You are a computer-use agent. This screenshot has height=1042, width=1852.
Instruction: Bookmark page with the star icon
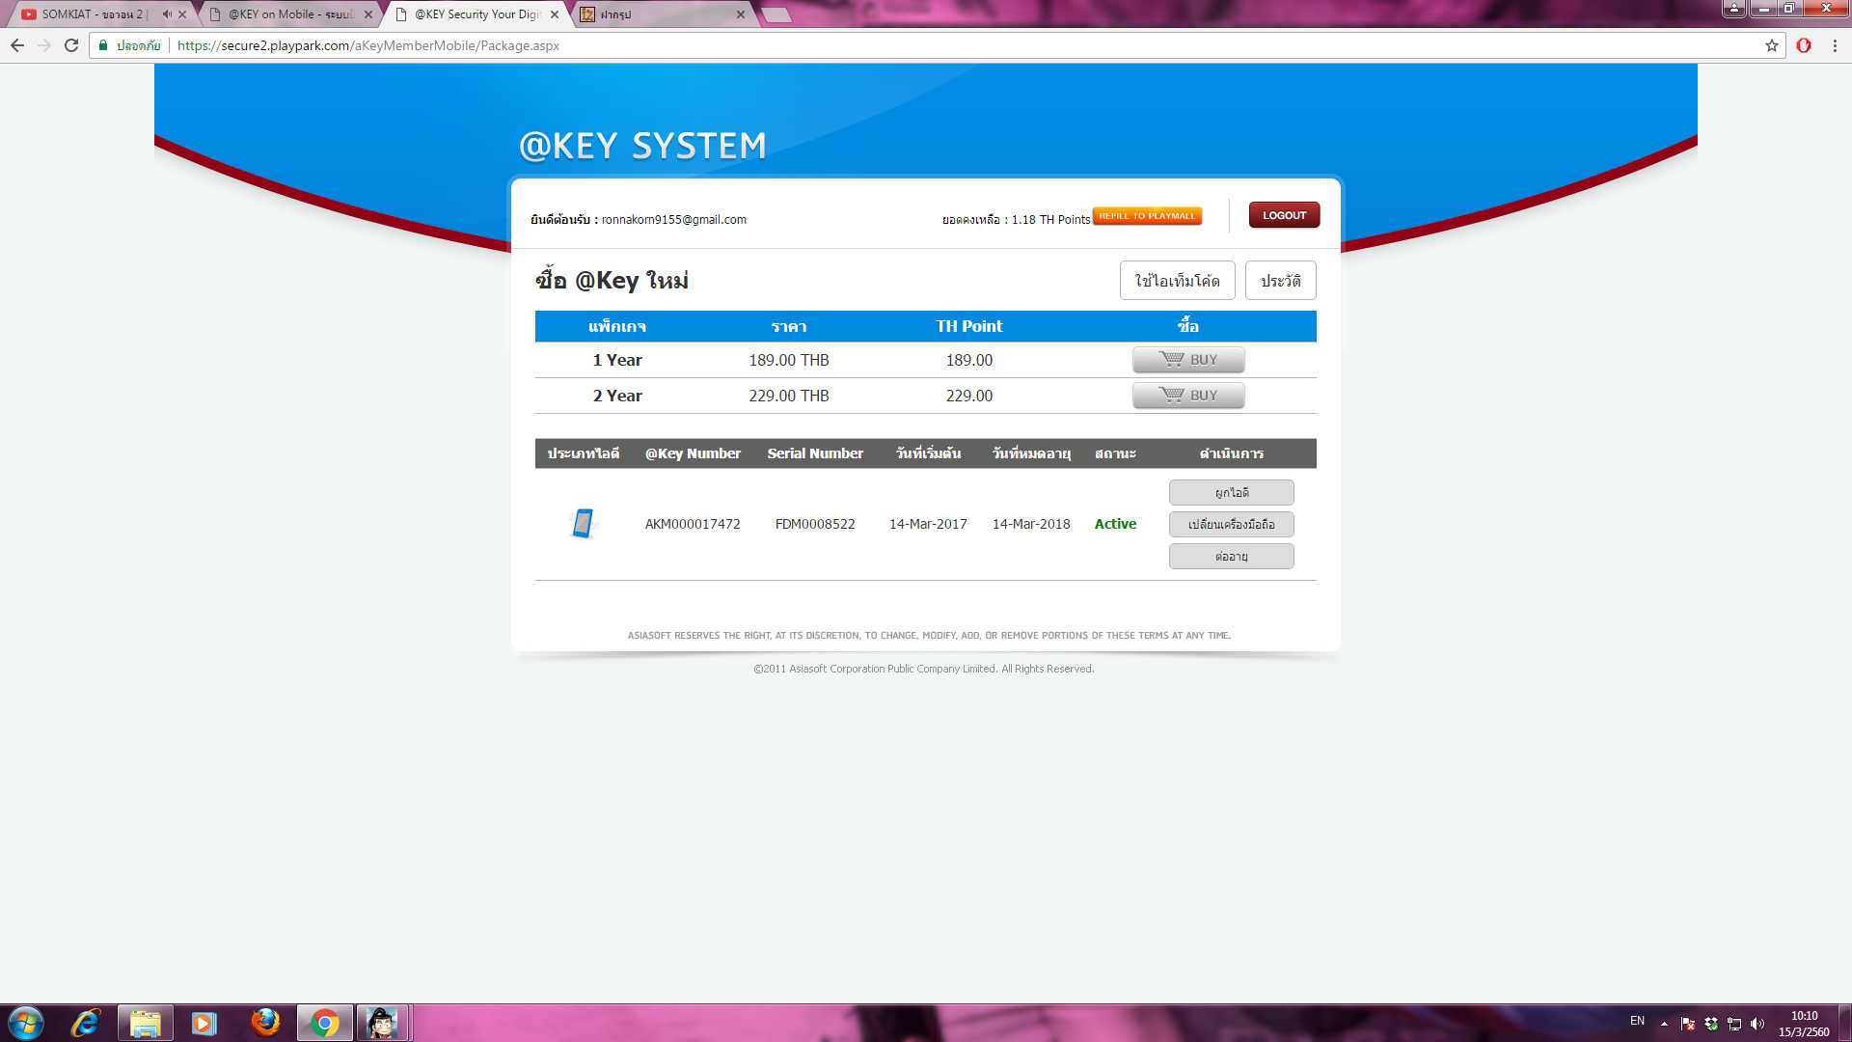(1772, 45)
